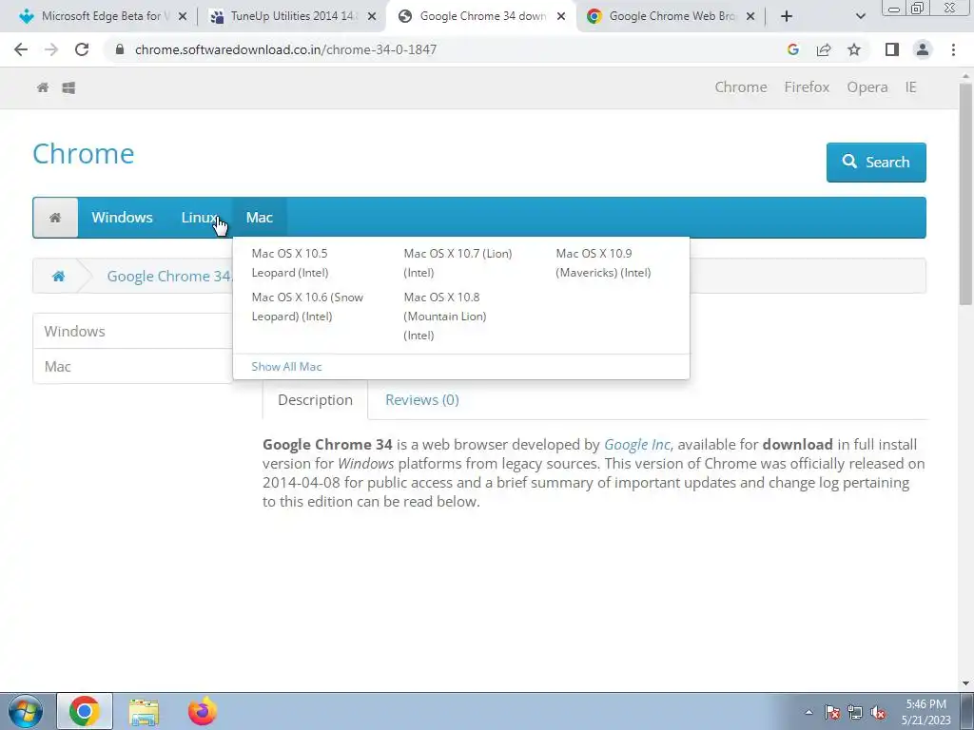This screenshot has width=974, height=730.
Task: Open the Windows Start button
Action: point(26,711)
